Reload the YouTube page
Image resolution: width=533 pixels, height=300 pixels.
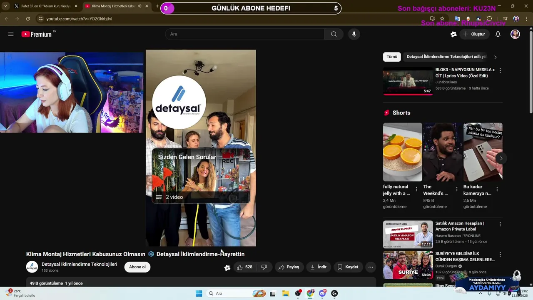[x=28, y=19]
